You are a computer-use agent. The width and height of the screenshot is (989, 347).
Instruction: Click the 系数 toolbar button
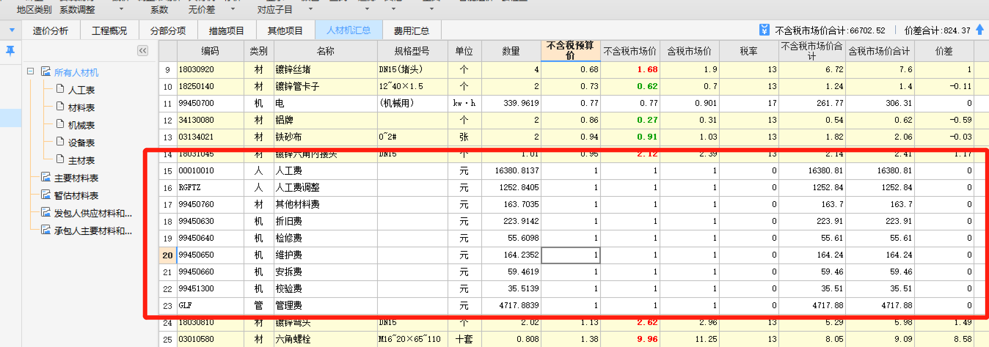point(159,10)
